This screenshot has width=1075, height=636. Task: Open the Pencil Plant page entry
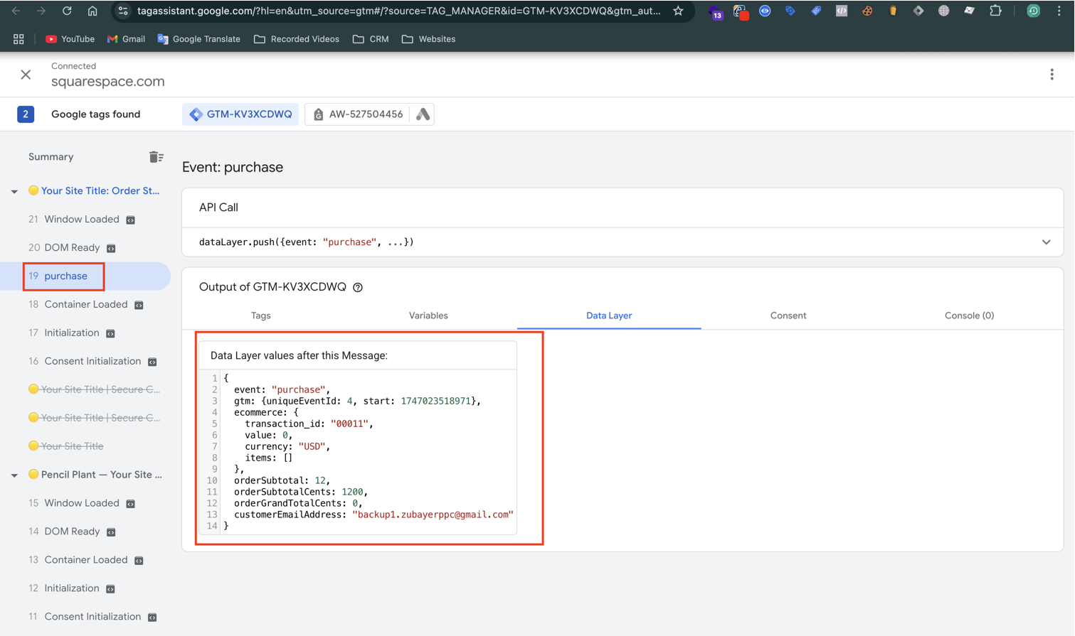(101, 475)
